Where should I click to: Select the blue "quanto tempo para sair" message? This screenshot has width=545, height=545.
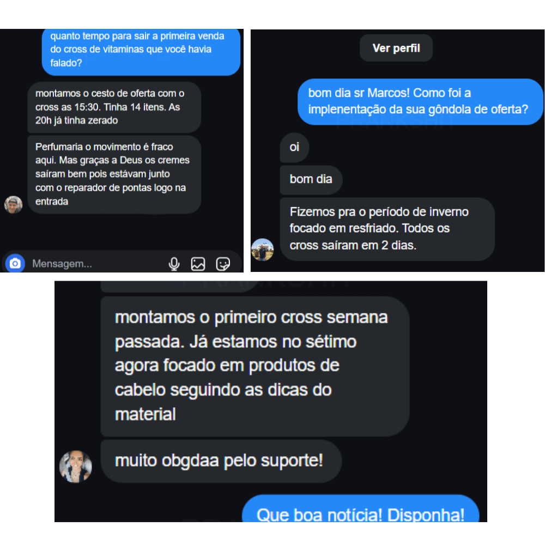(141, 51)
